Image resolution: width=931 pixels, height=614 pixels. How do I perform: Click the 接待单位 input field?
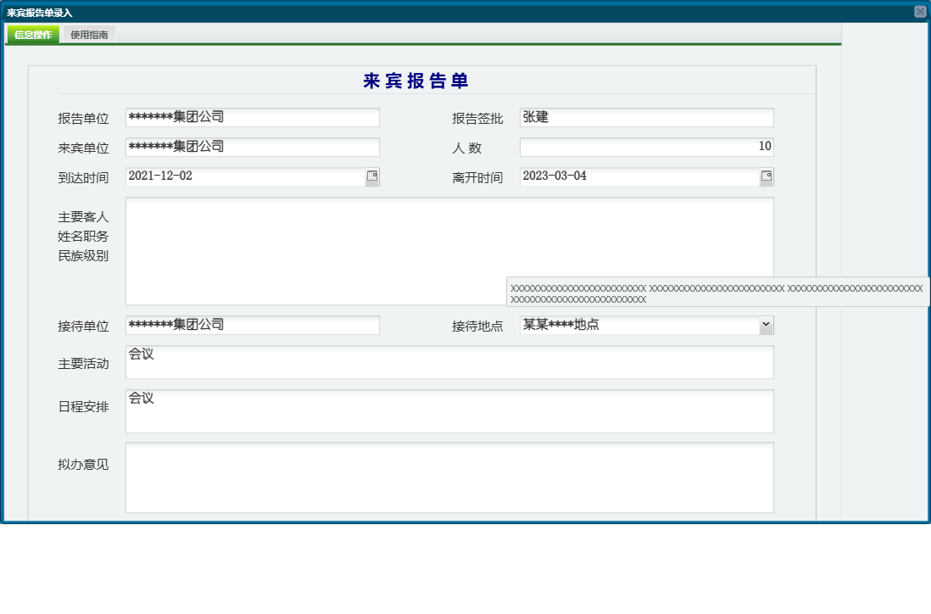click(x=253, y=325)
